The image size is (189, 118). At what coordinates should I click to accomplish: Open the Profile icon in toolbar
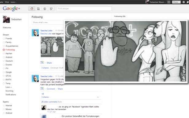coord(45,9)
